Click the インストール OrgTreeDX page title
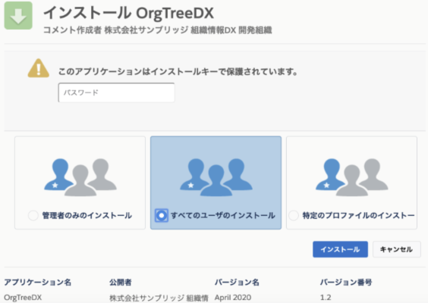Image resolution: width=428 pixels, height=303 pixels. pos(128,13)
